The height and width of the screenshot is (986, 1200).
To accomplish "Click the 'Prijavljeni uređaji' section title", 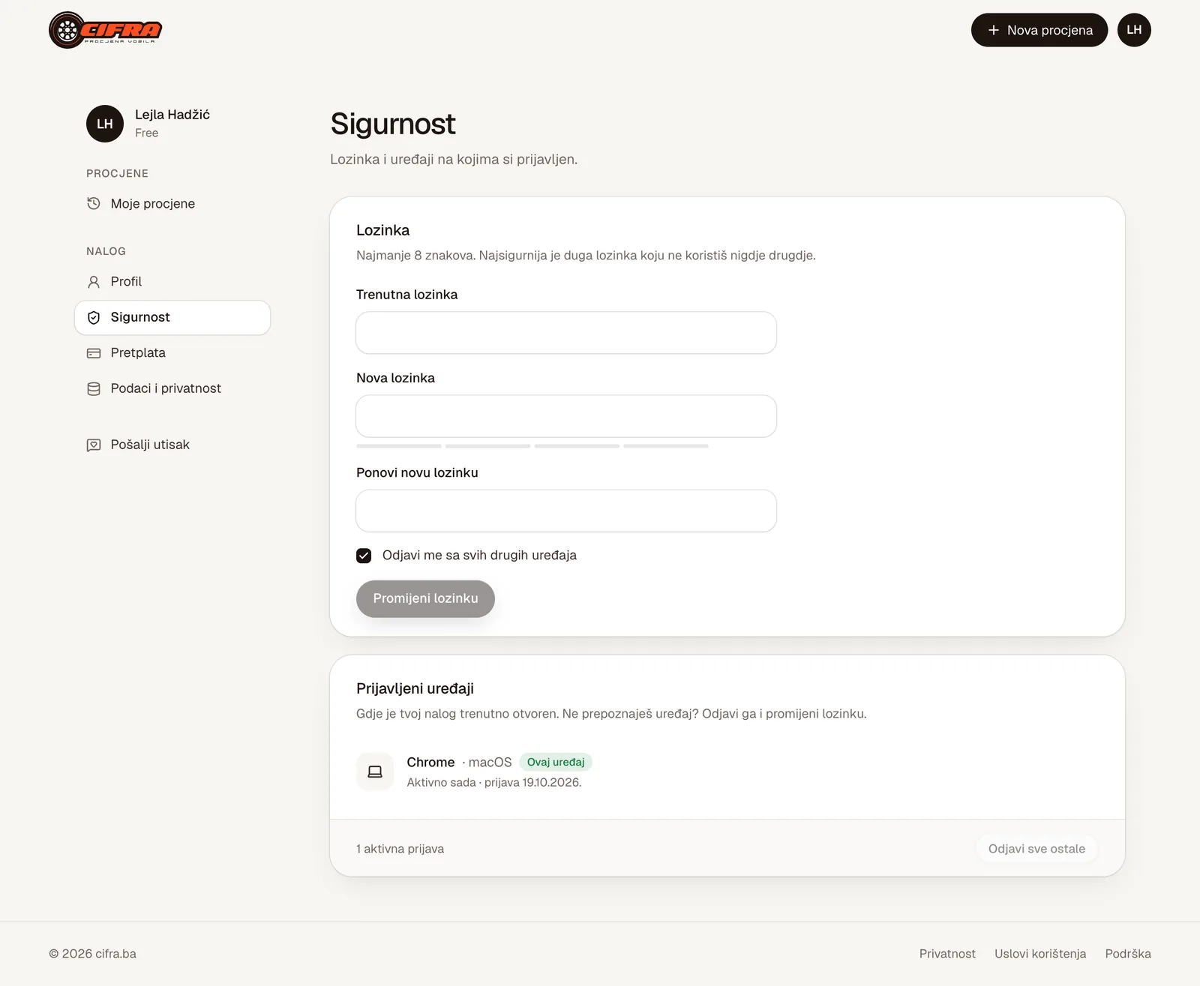I will 415,688.
